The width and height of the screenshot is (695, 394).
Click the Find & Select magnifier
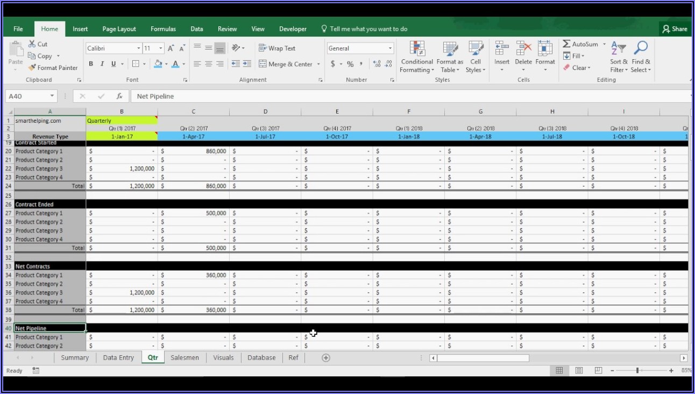point(641,48)
